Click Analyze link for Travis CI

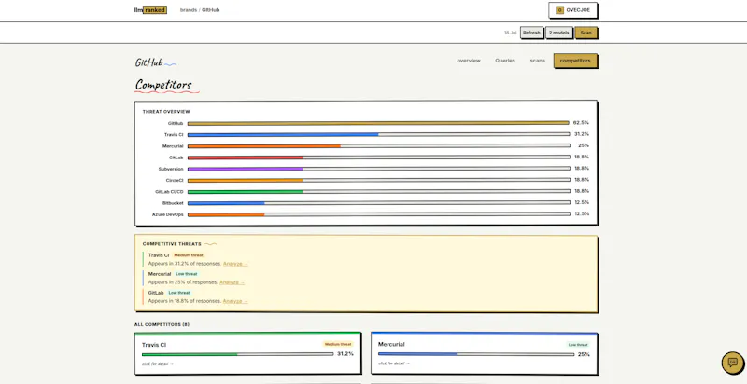point(235,264)
